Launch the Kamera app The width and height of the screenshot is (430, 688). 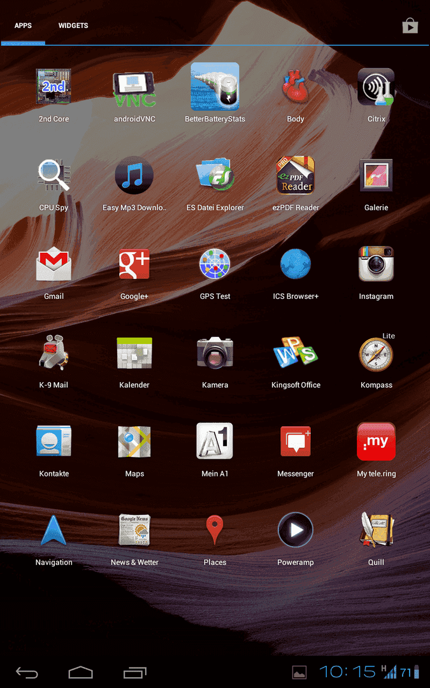[x=215, y=353]
